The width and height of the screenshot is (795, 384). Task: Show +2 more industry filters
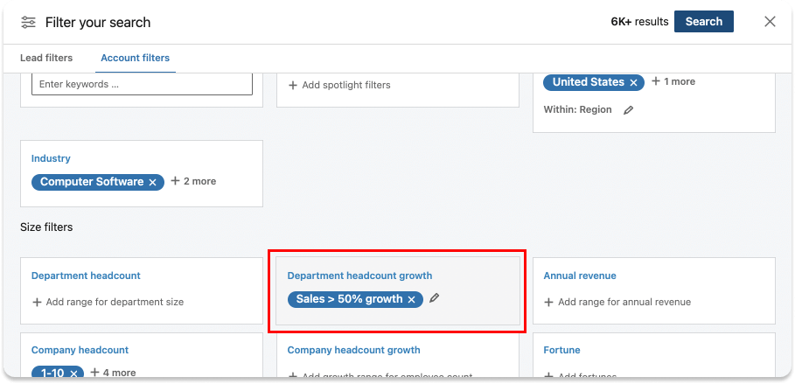(193, 181)
